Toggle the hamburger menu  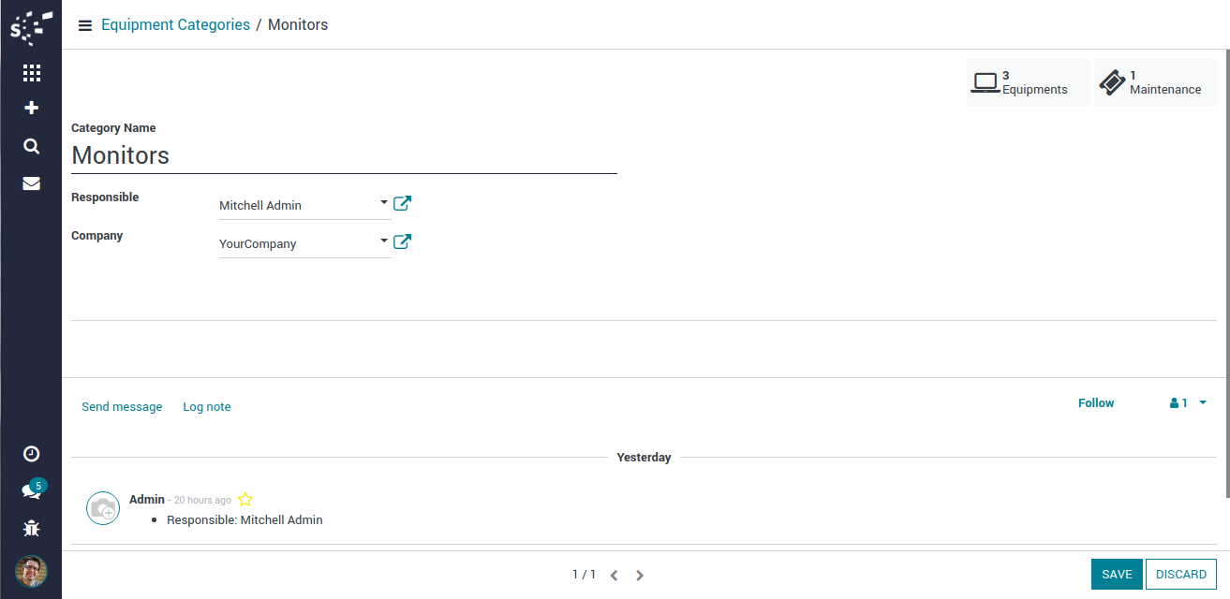pyautogui.click(x=85, y=25)
